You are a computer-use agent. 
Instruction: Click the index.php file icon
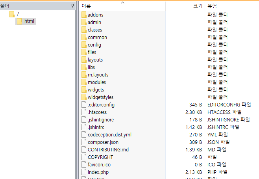pos(84,172)
